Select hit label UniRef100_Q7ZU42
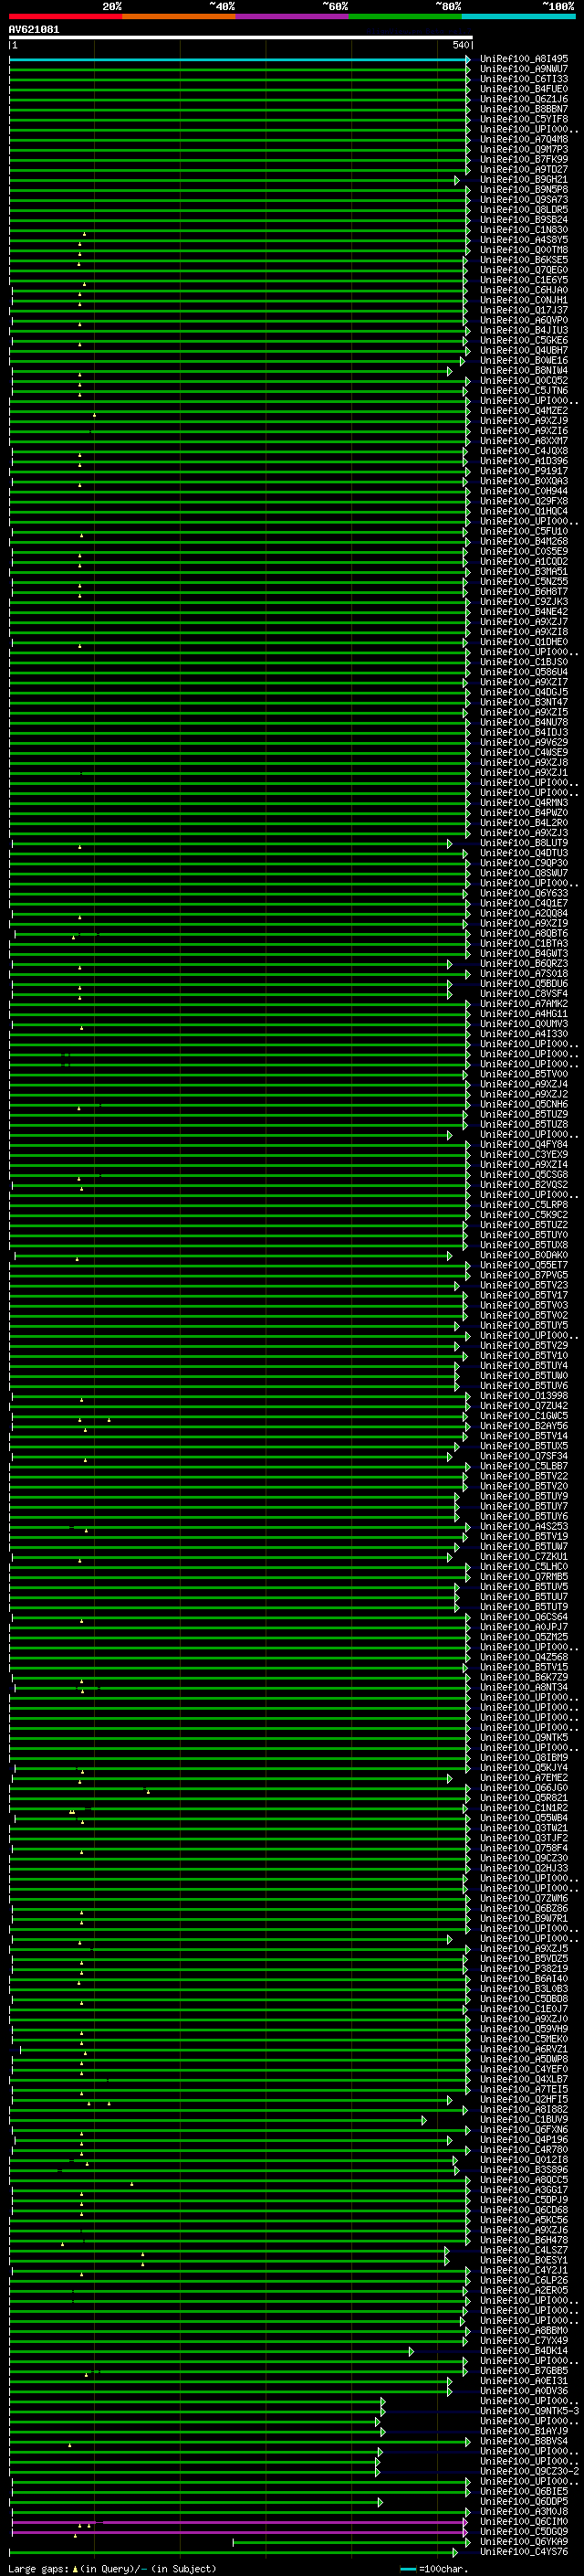Screen dimensions: 584x2576 tap(523, 1406)
